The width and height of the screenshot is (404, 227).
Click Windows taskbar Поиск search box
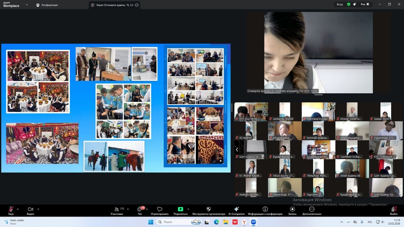[x=174, y=222]
